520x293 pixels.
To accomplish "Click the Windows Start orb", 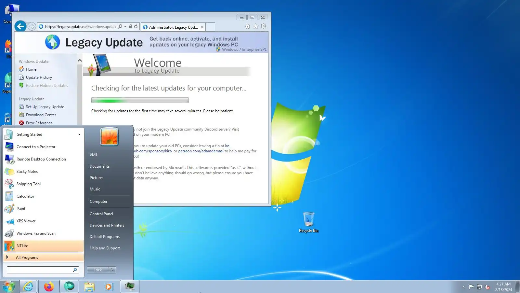I will coord(9,287).
